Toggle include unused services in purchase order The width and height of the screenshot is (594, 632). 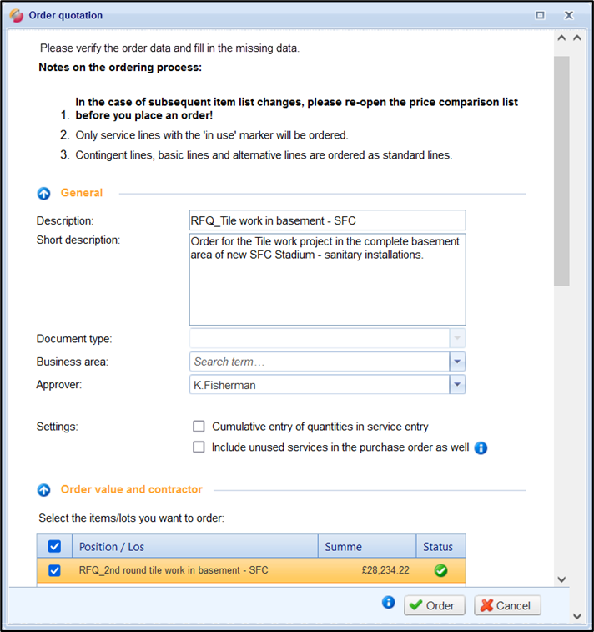click(x=199, y=447)
